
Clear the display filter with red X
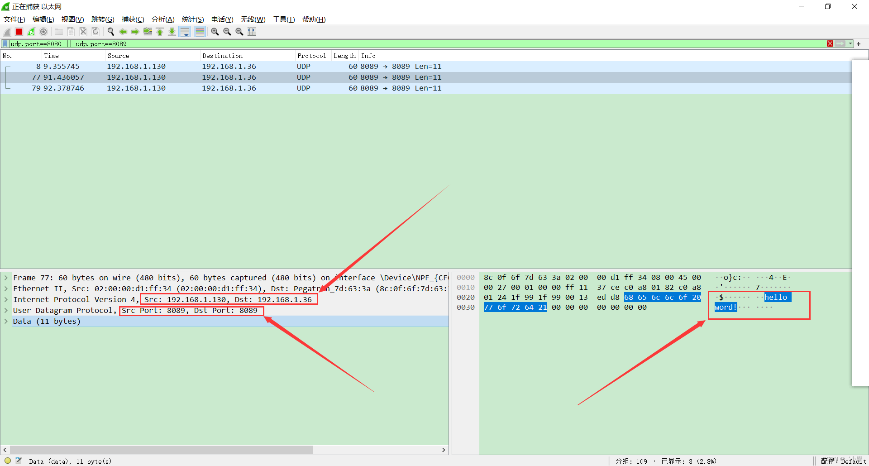830,44
